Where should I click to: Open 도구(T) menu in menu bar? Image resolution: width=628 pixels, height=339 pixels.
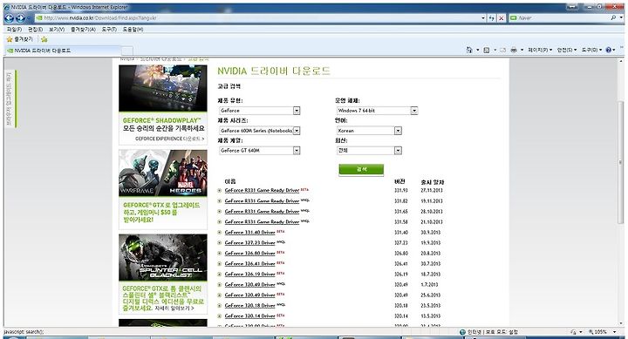tap(109, 30)
